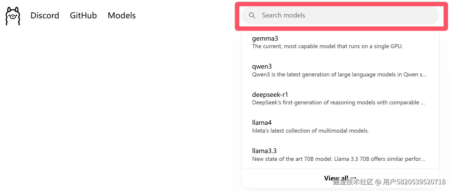Open the Discord link
The width and height of the screenshot is (451, 191).
pos(45,16)
